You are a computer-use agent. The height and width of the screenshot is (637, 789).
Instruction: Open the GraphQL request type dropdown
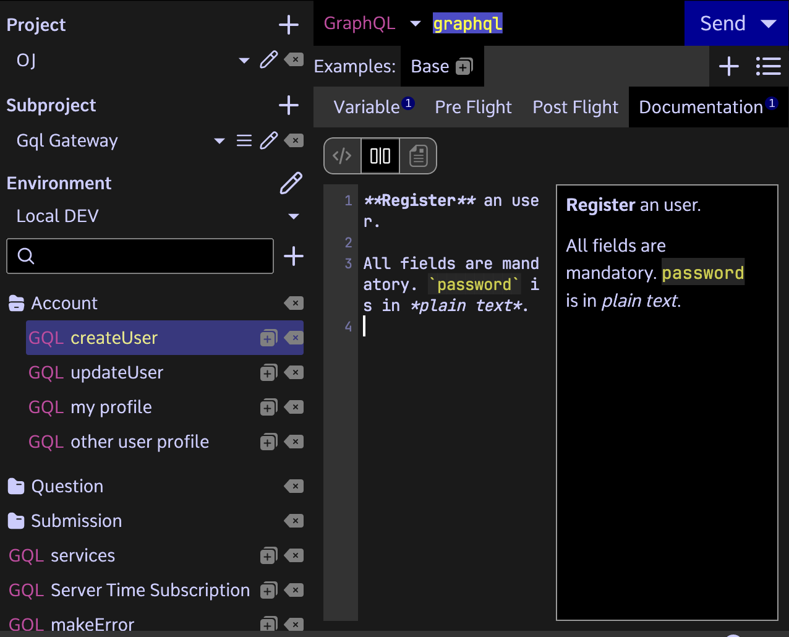415,24
